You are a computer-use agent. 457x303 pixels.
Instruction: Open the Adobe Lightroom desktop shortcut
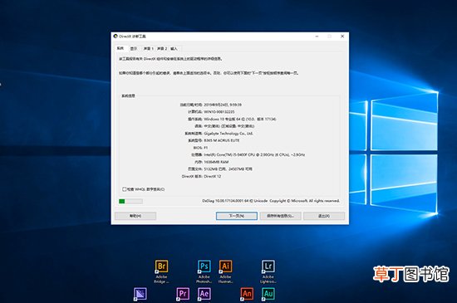click(268, 271)
